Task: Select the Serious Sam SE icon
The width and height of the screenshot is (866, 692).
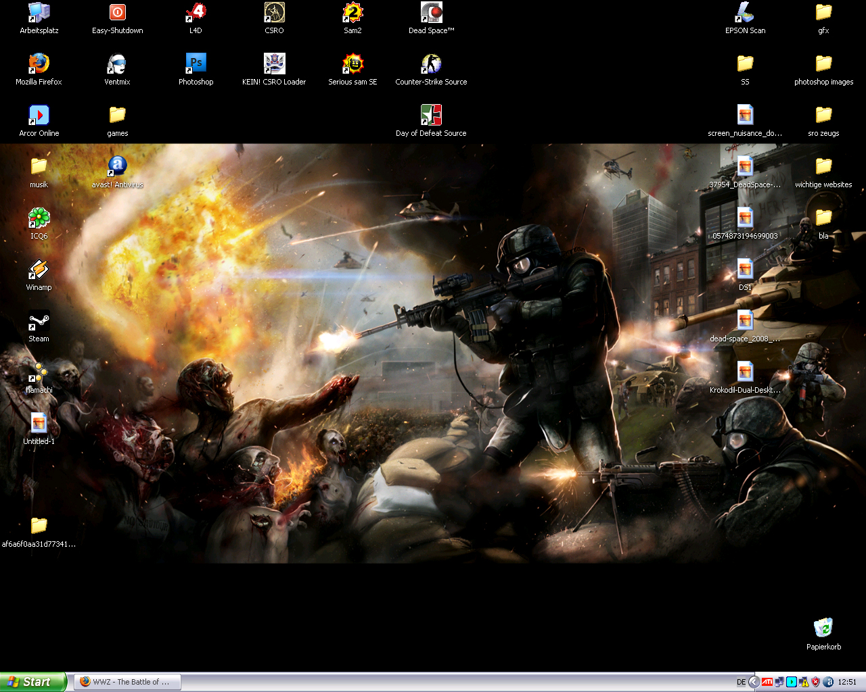Action: pos(352,64)
